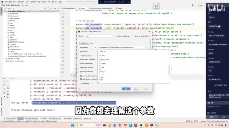Expand External Libraries node
229x128 pixels.
pos(4,59)
